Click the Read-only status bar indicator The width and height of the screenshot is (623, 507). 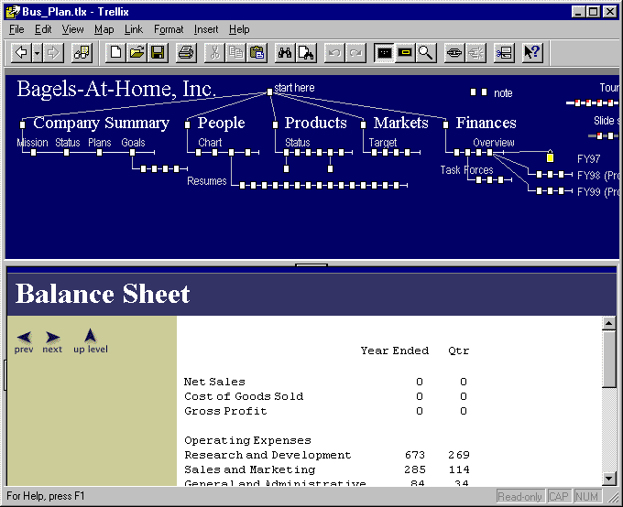click(519, 497)
